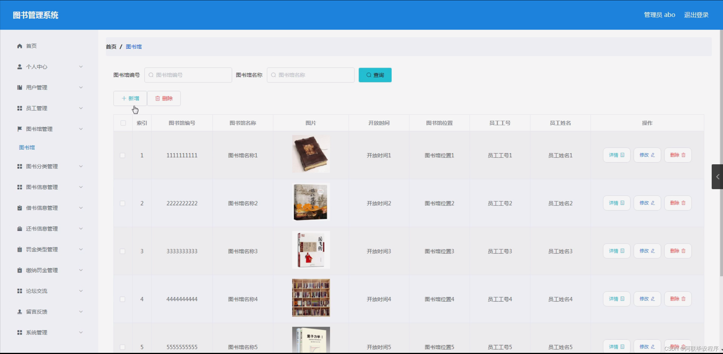Check the row 3 checkbox
Image resolution: width=723 pixels, height=354 pixels.
122,251
